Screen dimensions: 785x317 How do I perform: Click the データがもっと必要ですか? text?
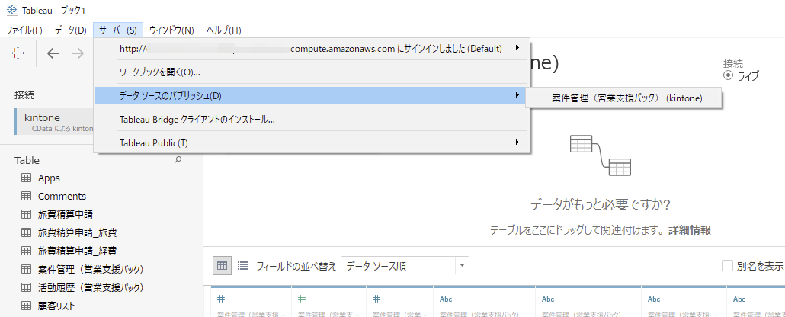(x=601, y=205)
